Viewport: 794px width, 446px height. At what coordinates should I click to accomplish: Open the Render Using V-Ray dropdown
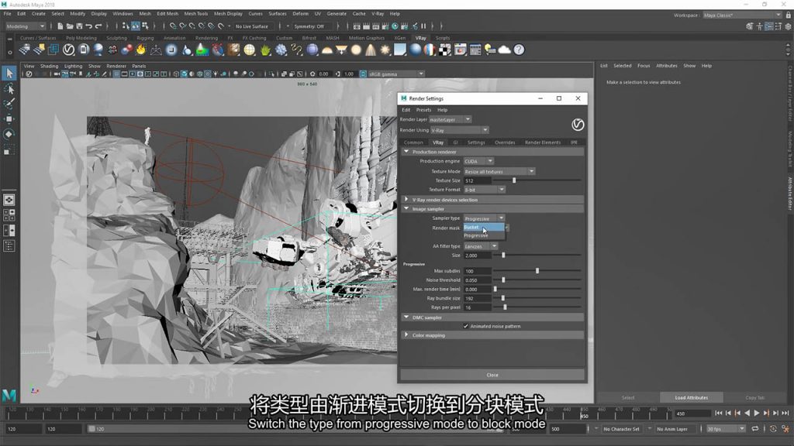click(x=459, y=130)
